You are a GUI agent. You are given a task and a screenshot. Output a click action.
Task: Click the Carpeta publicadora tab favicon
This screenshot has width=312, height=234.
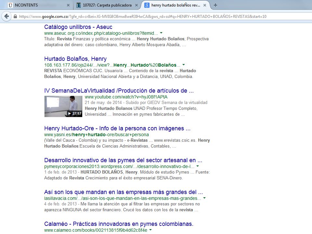[79, 5]
